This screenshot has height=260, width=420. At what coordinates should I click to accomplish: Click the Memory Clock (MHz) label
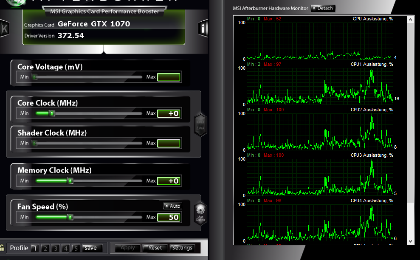coord(54,170)
